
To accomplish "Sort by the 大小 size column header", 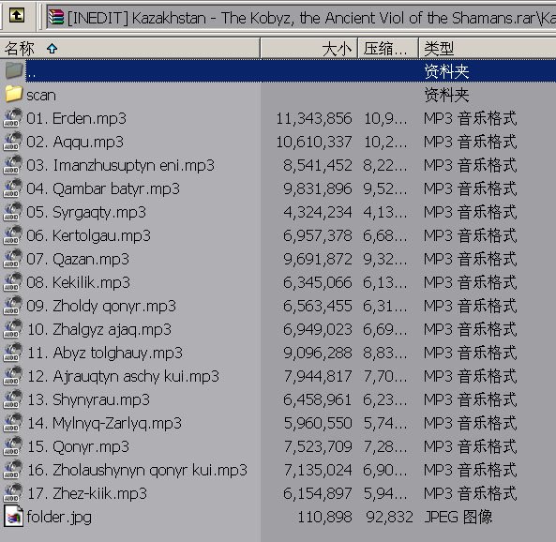I will point(309,48).
